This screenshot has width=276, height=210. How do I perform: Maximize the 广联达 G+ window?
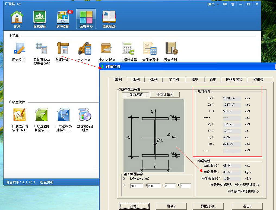point(249,4)
